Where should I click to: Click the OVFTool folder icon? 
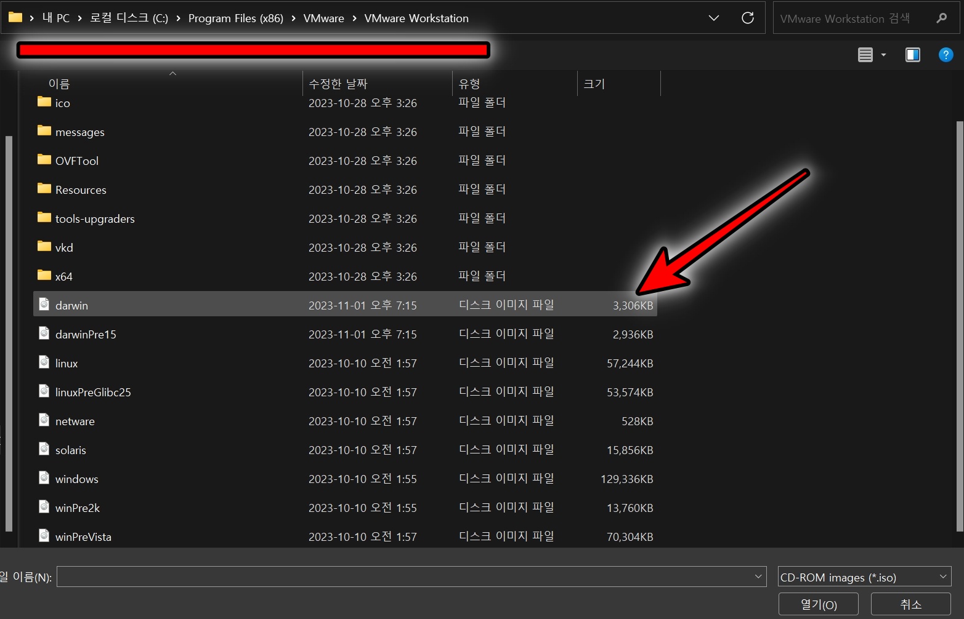(44, 159)
